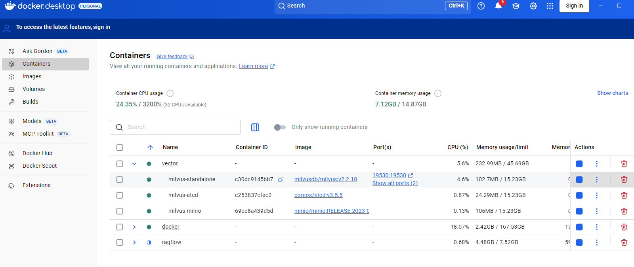Stop the docker stack
This screenshot has height=267, width=634.
579,227
